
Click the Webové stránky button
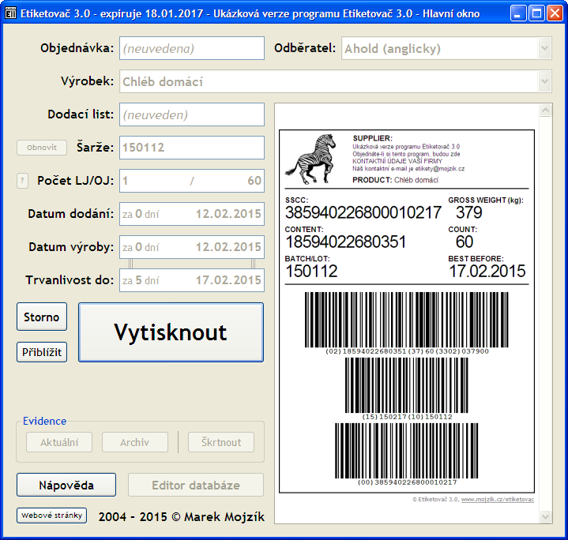[x=51, y=516]
